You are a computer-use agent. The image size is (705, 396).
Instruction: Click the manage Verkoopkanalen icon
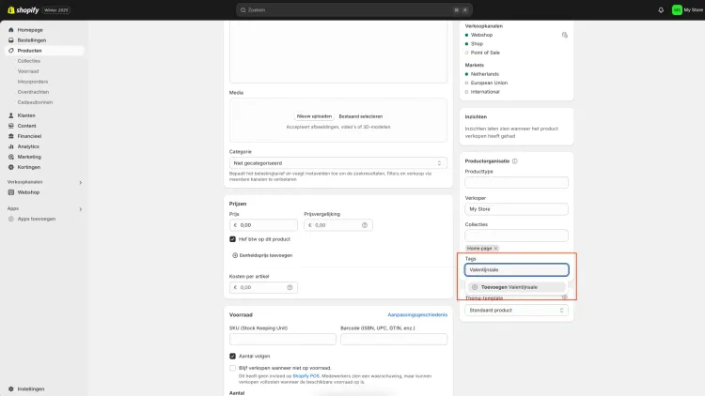565,35
